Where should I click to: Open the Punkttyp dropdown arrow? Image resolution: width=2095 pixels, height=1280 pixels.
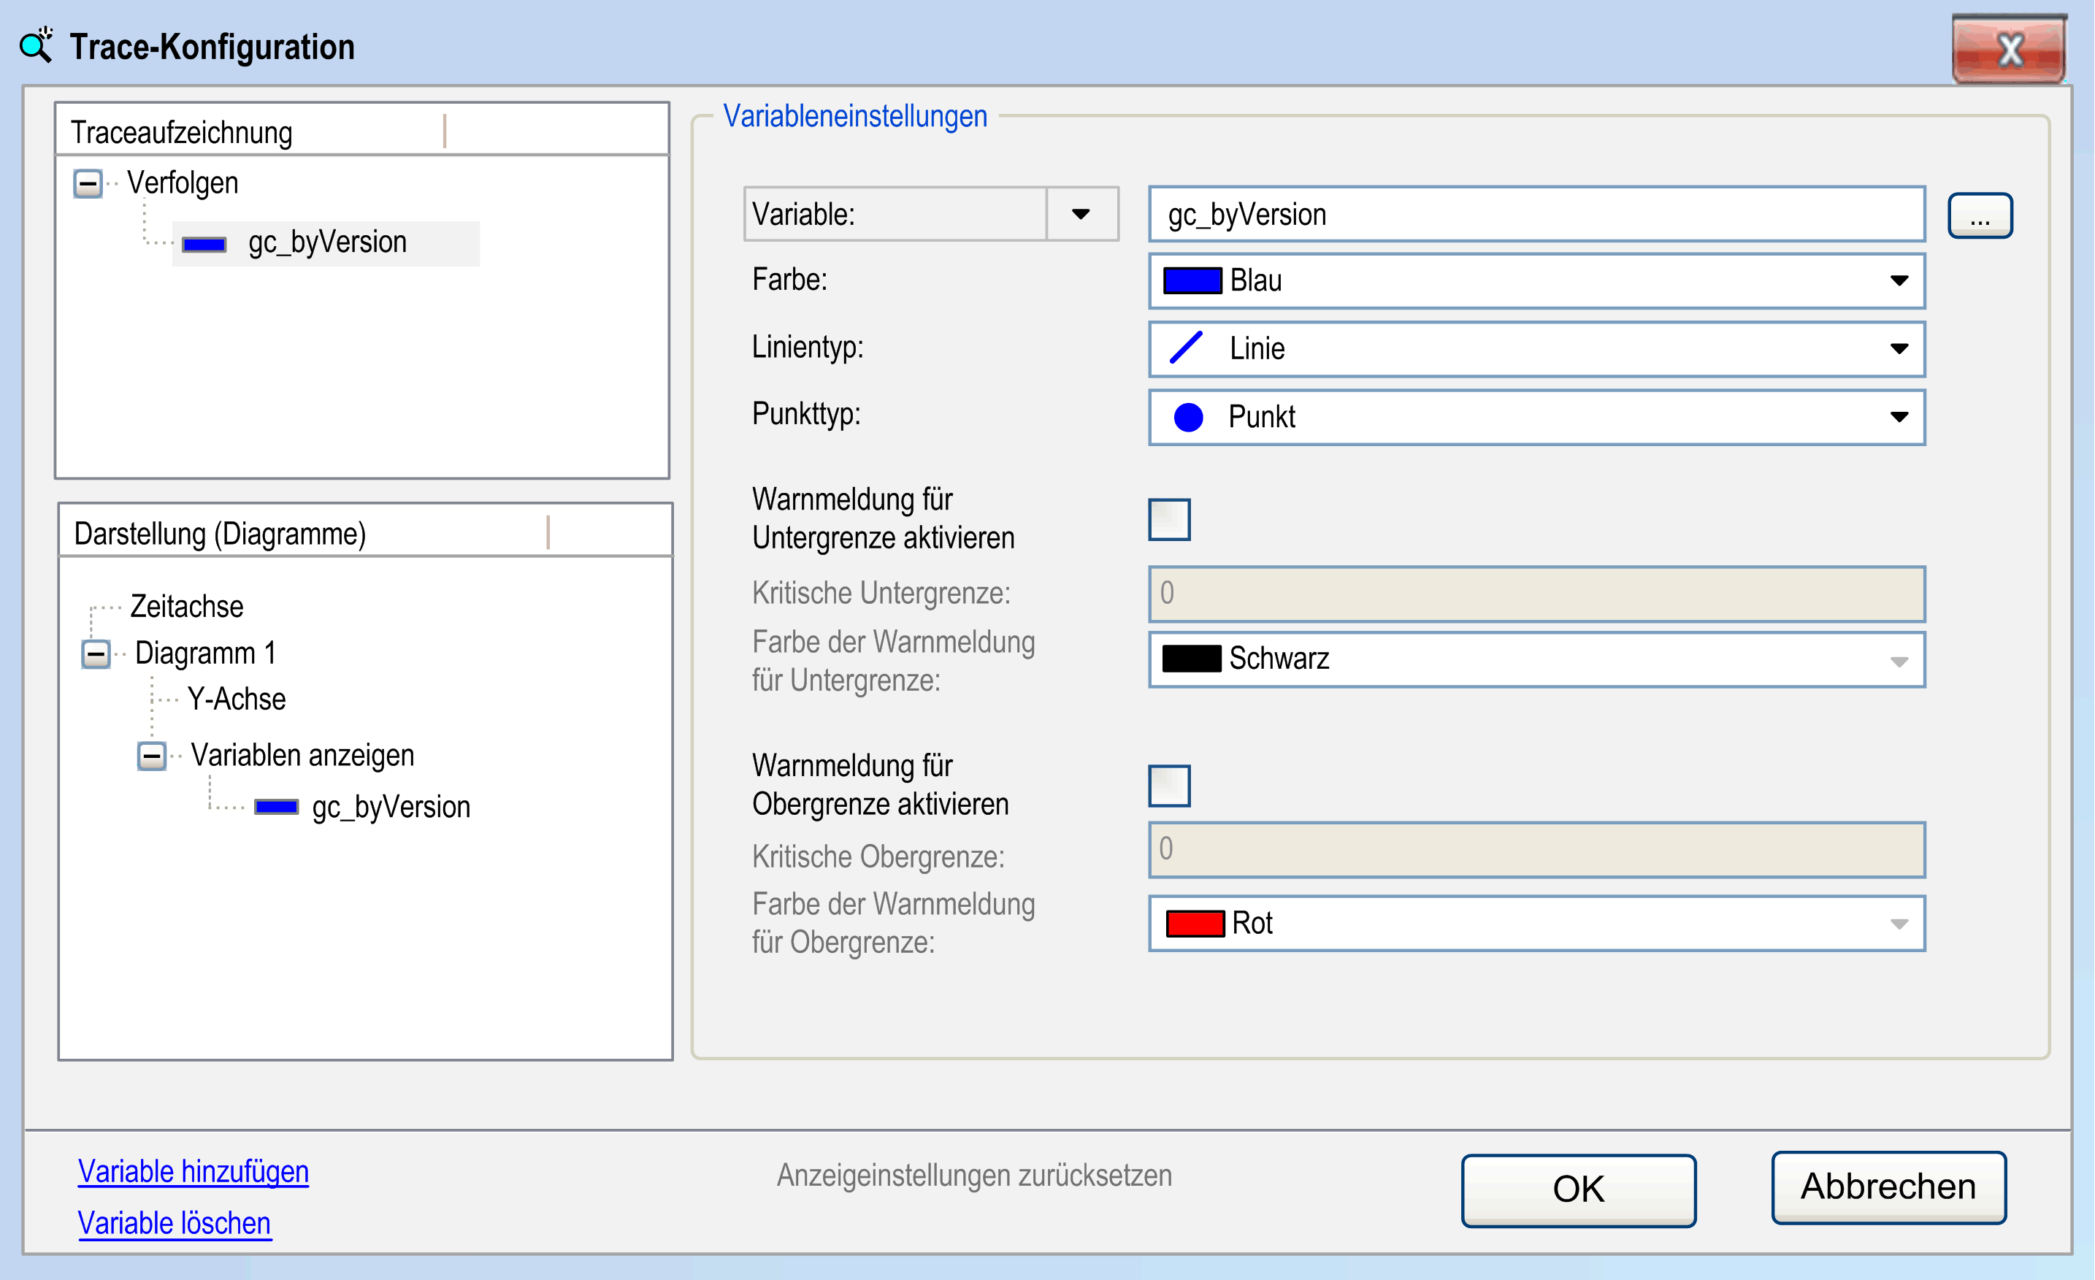point(1899,416)
